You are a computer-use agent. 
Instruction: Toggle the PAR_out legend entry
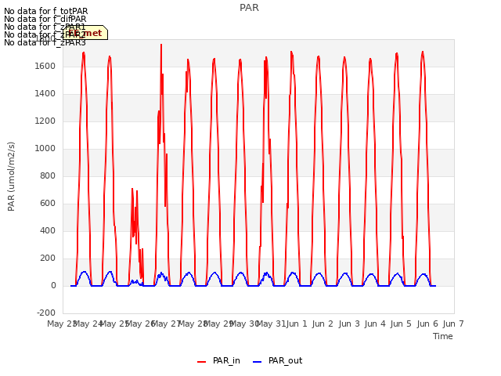(x=277, y=361)
